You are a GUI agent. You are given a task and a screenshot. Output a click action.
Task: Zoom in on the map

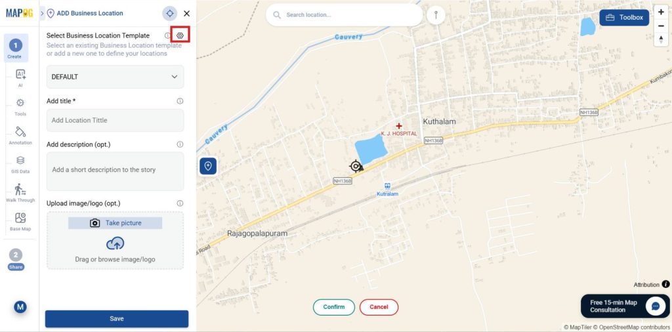661,12
